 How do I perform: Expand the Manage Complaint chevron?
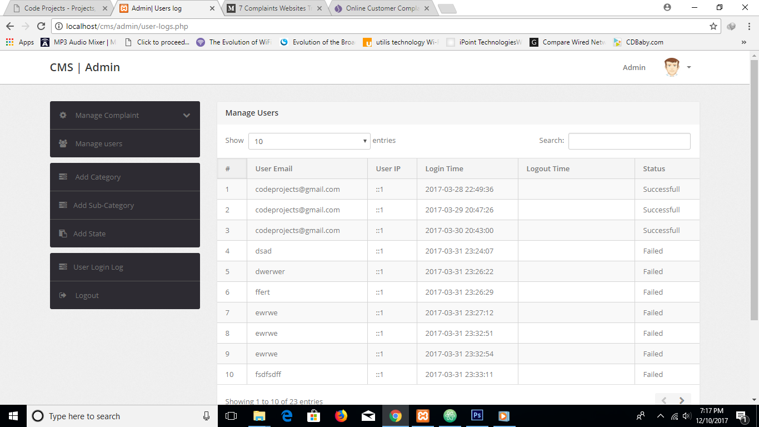click(x=187, y=115)
